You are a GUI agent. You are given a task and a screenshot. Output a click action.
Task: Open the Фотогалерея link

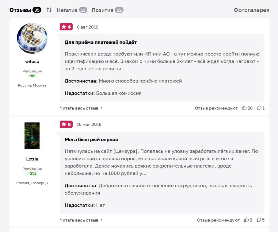(251, 10)
